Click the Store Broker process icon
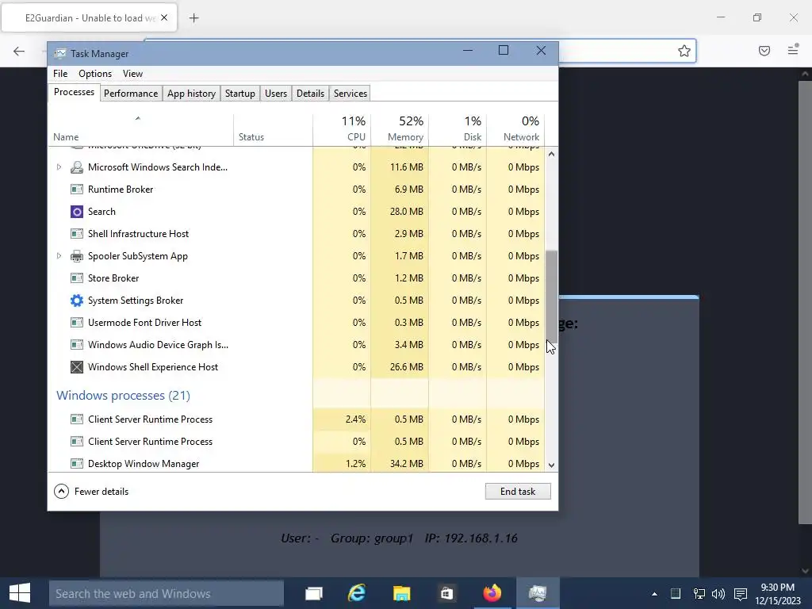The image size is (812, 609). pos(77,278)
